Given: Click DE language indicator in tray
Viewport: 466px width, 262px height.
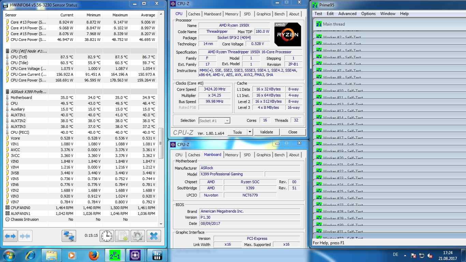Looking at the screenshot, I should click(x=396, y=255).
